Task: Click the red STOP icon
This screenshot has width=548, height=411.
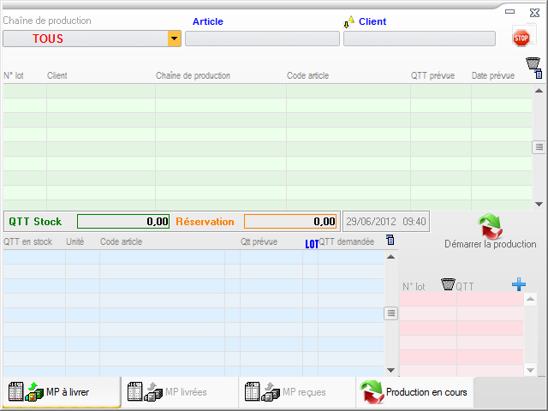Action: tap(521, 38)
